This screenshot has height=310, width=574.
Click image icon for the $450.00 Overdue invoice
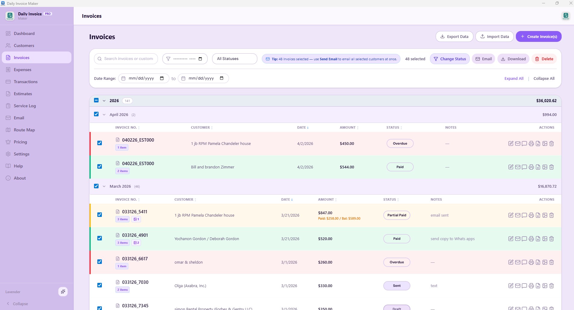pyautogui.click(x=545, y=143)
